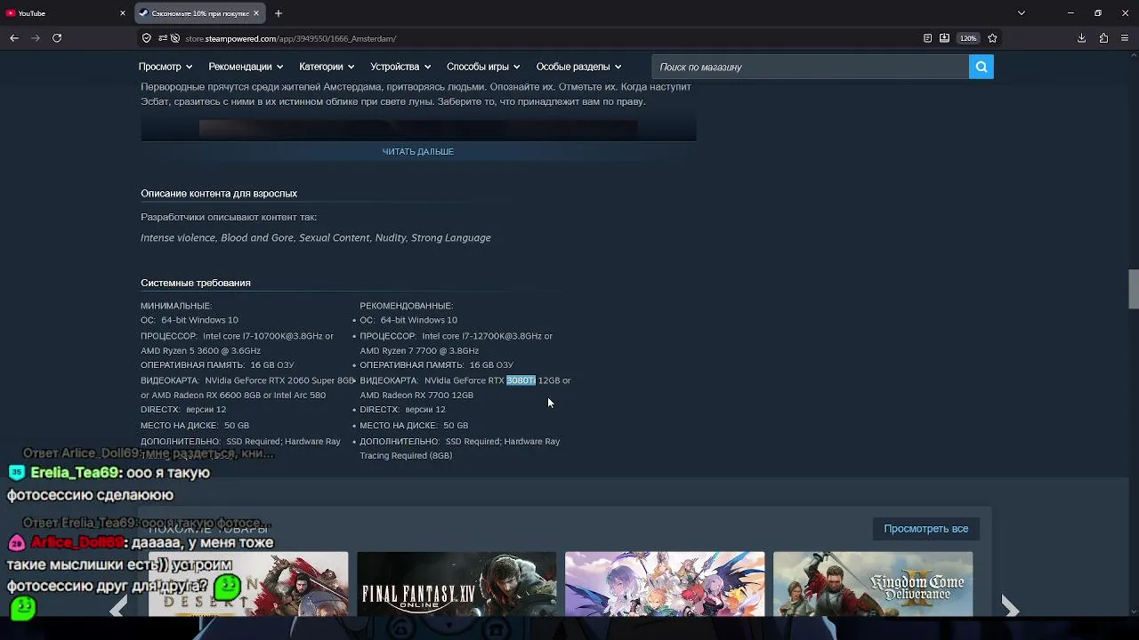1139x640 pixels.
Task: Expand the Способы игры menu
Action: click(x=483, y=67)
